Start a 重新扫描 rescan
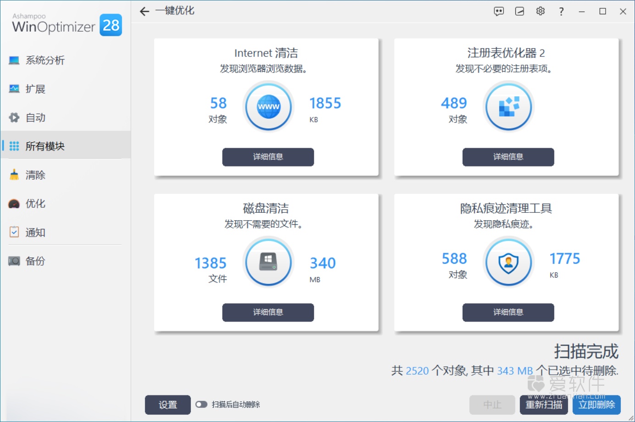This screenshot has width=635, height=422. click(544, 405)
